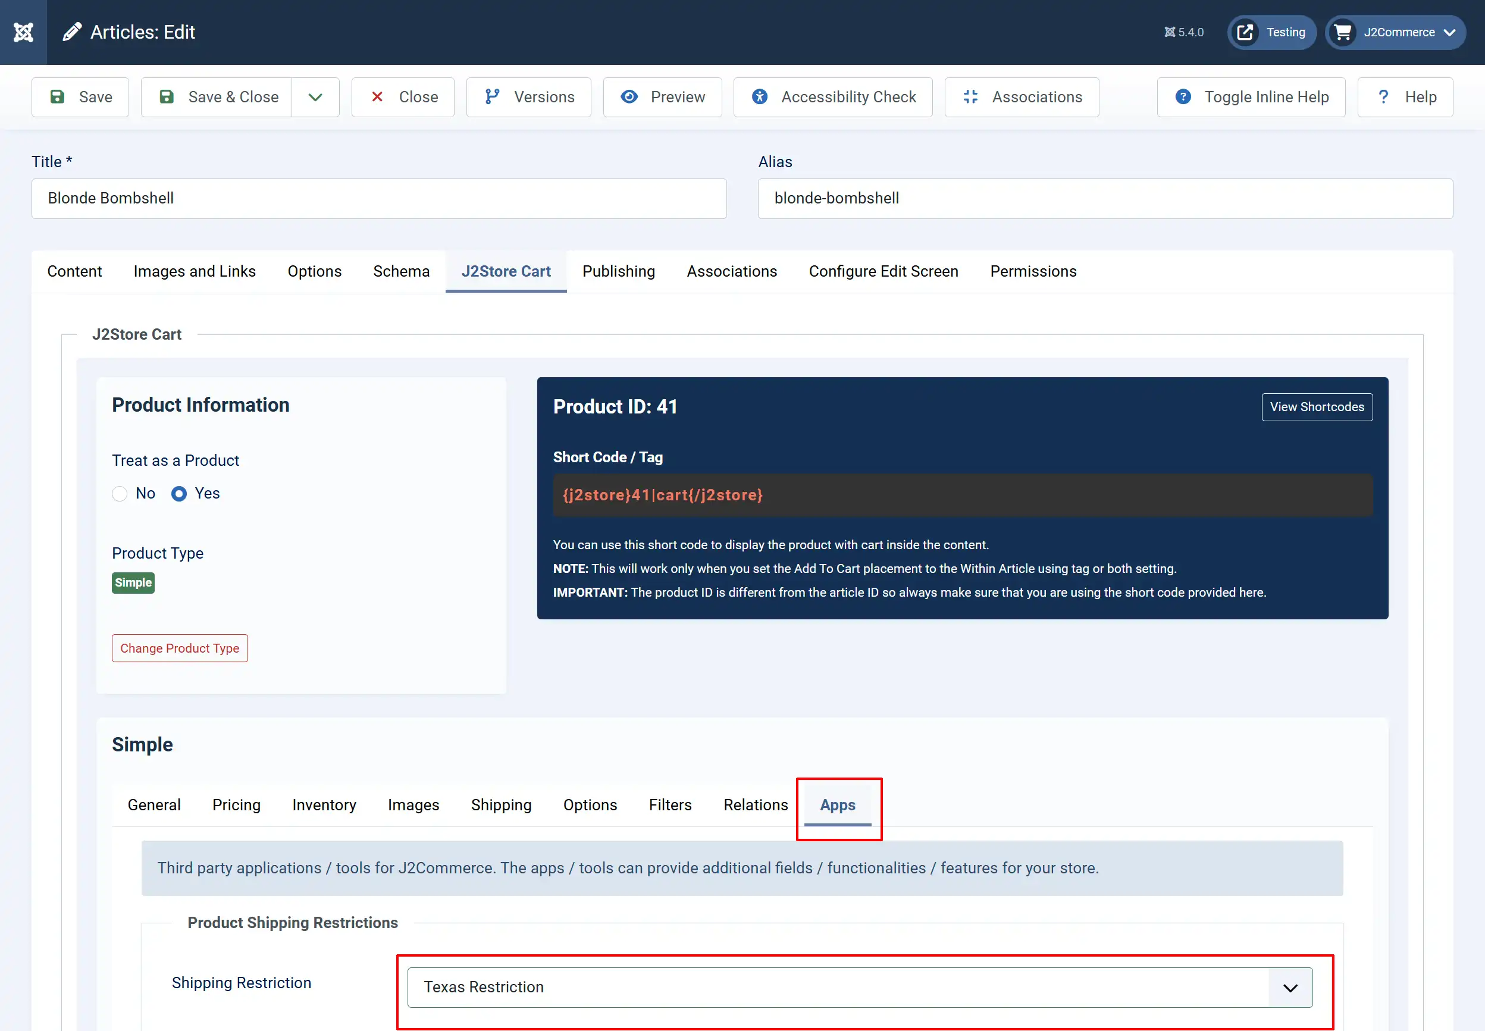Open the Pricing product tab
The image size is (1485, 1031).
point(236,805)
